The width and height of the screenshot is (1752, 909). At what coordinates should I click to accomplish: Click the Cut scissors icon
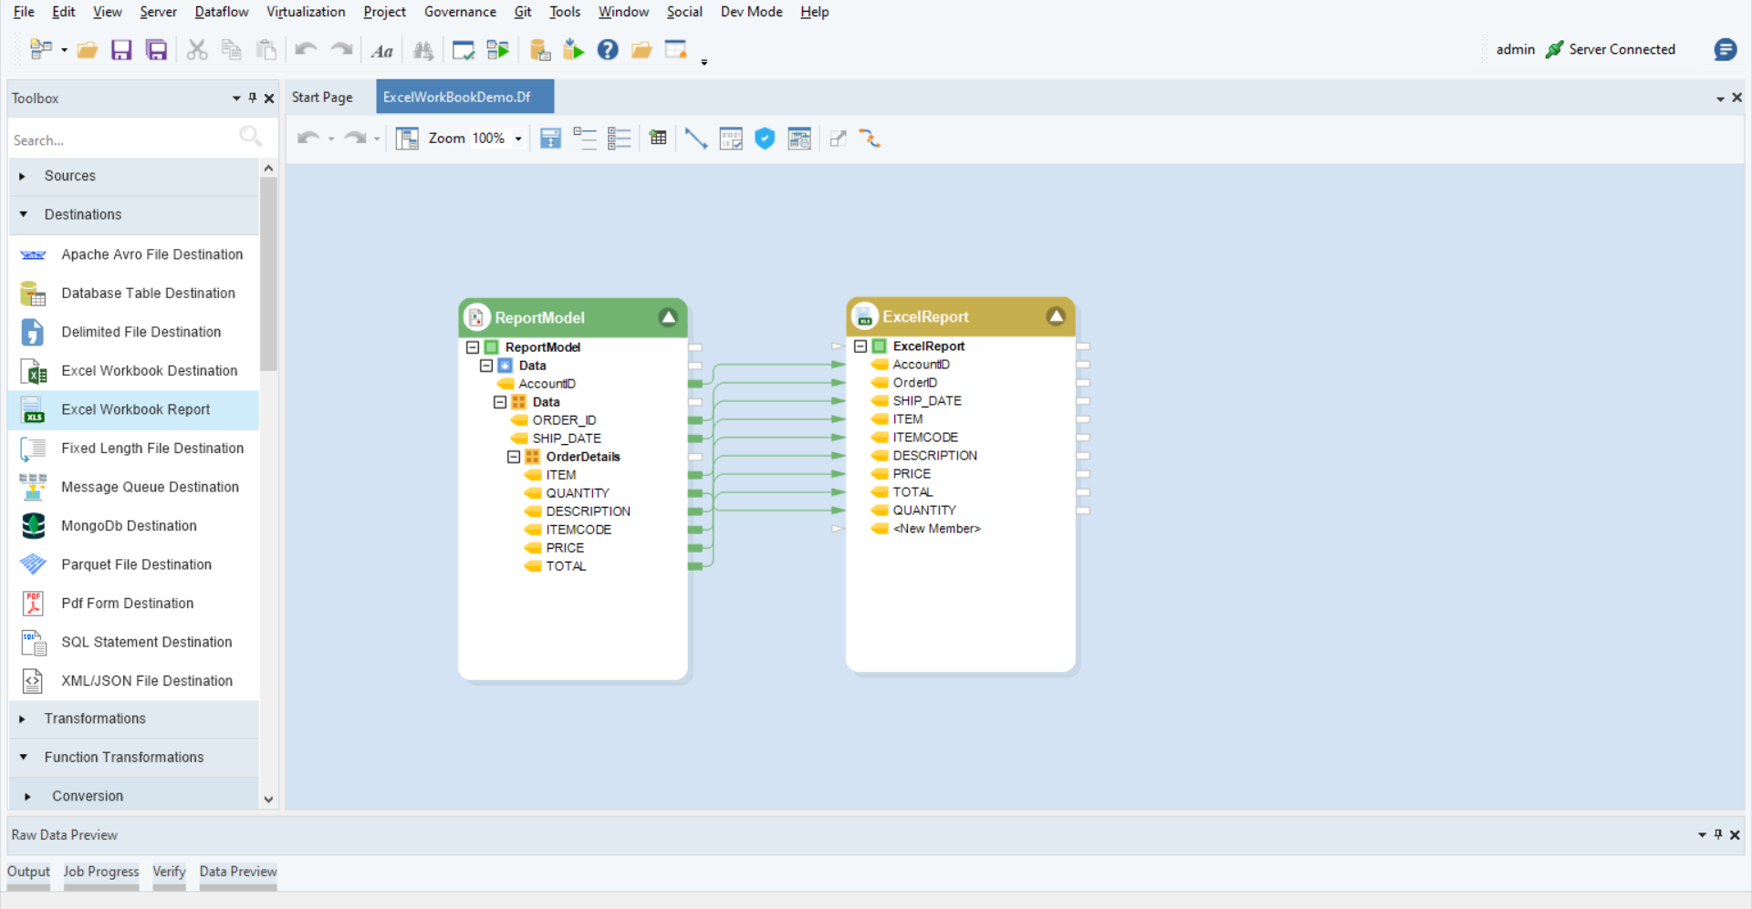tap(197, 50)
